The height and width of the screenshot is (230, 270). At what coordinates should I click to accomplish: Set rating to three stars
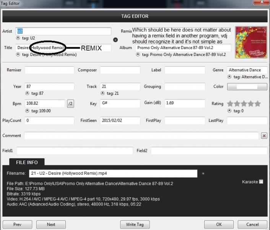pos(244,104)
